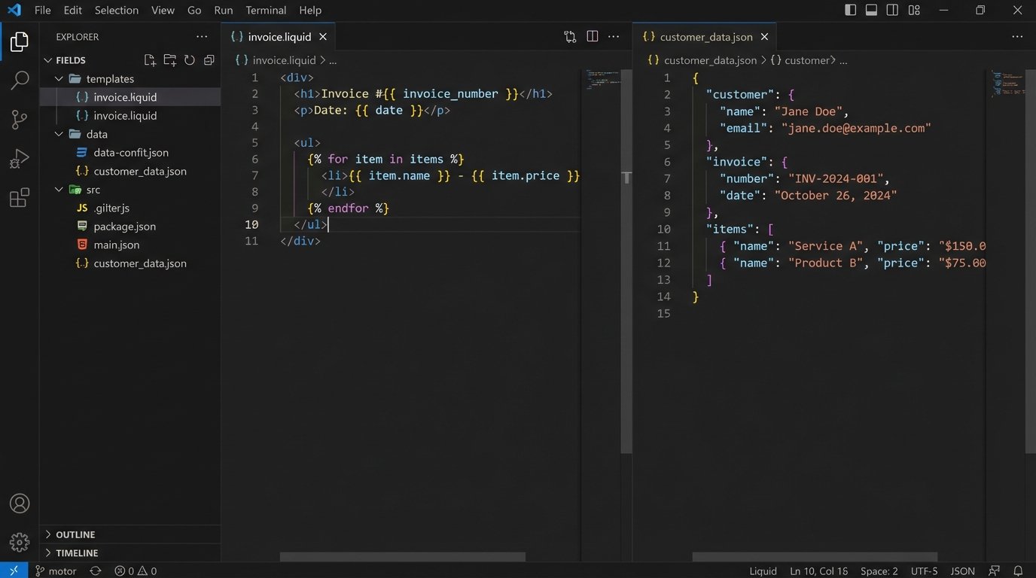1036x578 pixels.
Task: Refresh the Explorer file tree
Action: 190,60
